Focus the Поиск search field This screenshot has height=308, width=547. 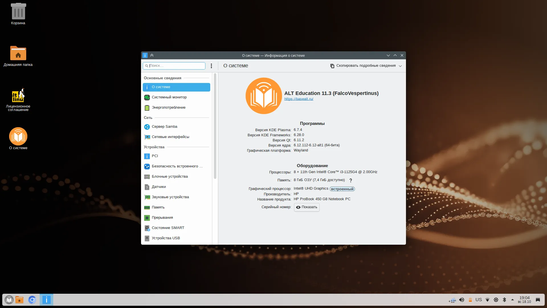[174, 66]
